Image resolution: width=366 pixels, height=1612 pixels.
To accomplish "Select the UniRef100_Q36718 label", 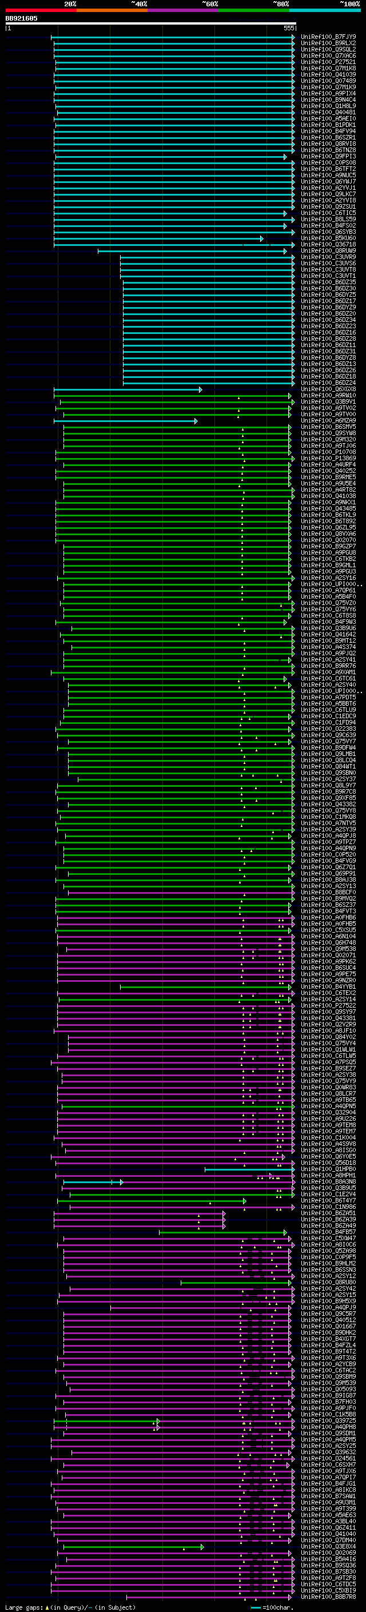I will (x=328, y=245).
